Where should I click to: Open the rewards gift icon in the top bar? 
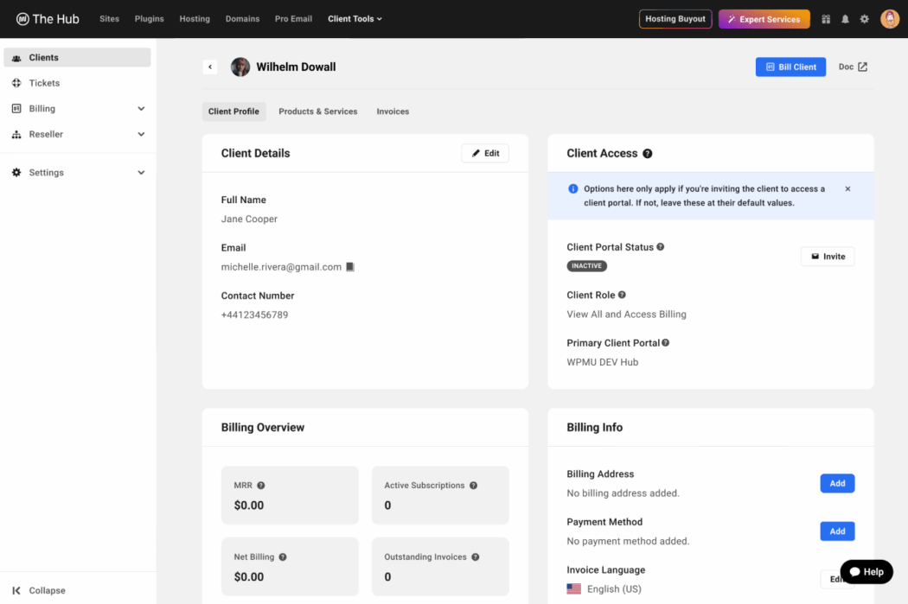pos(826,18)
